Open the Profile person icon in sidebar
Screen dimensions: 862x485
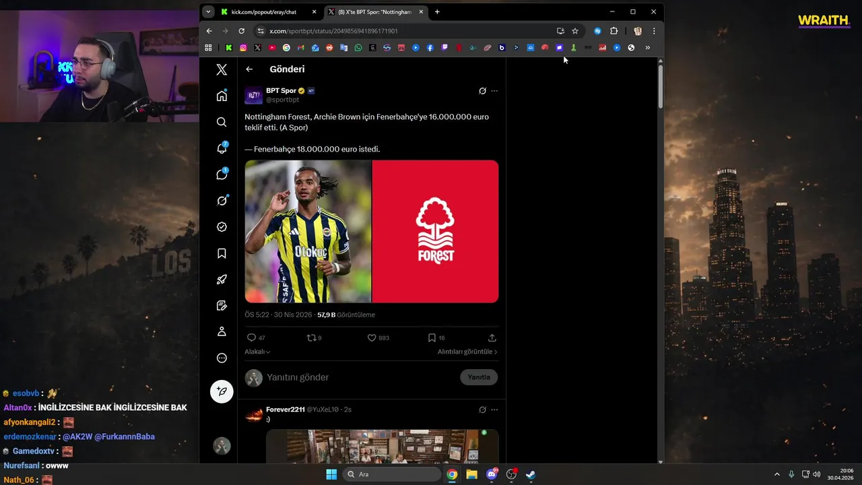(222, 332)
